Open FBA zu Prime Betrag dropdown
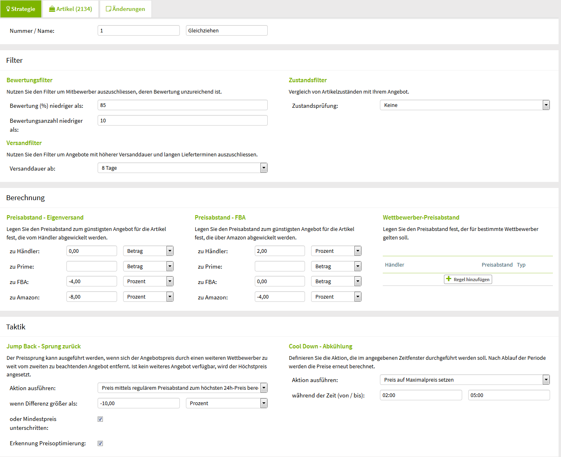The image size is (561, 457). [336, 266]
